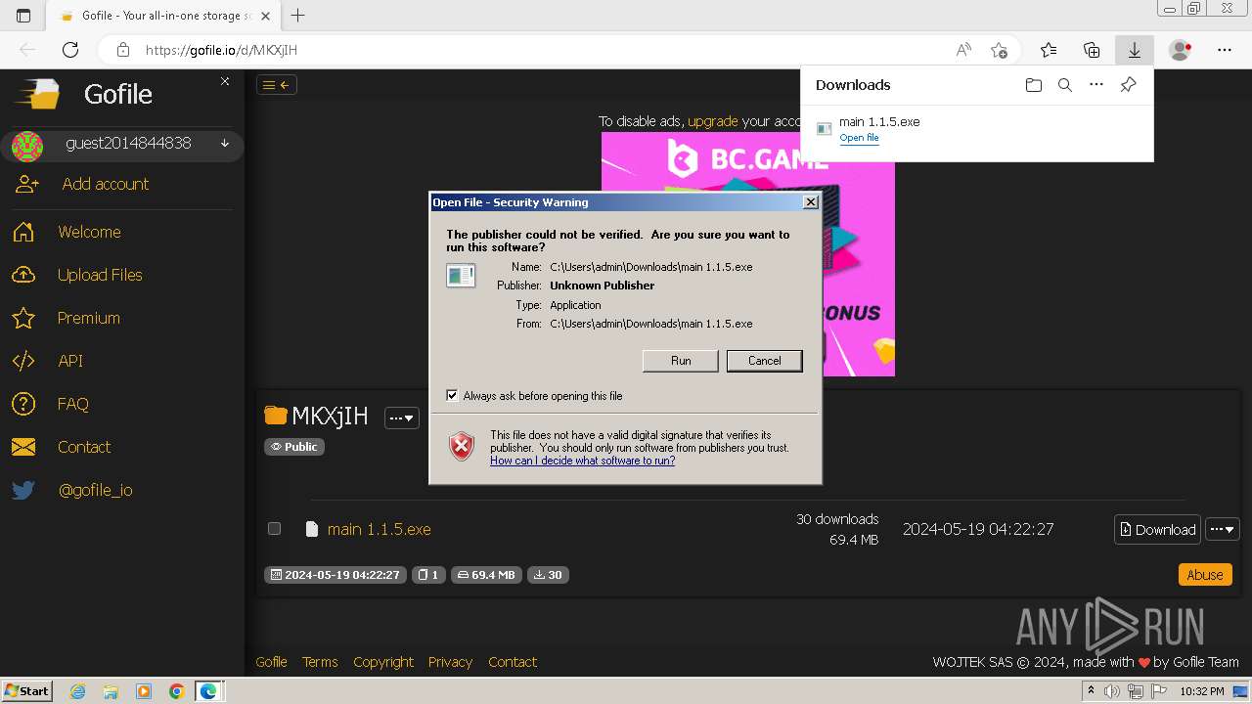
Task: Click the API code icon
Action: click(23, 361)
